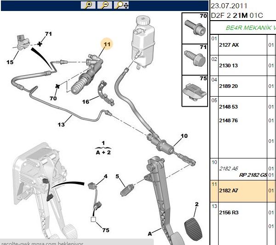Click italic part number 2182 A5
Viewport: 276px width, 245px height.
[x=229, y=169]
